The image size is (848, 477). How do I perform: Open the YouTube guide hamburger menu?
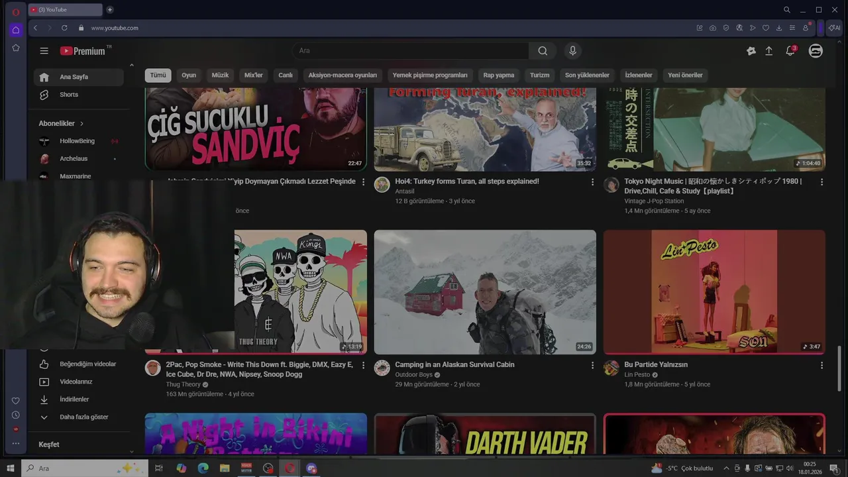(44, 51)
